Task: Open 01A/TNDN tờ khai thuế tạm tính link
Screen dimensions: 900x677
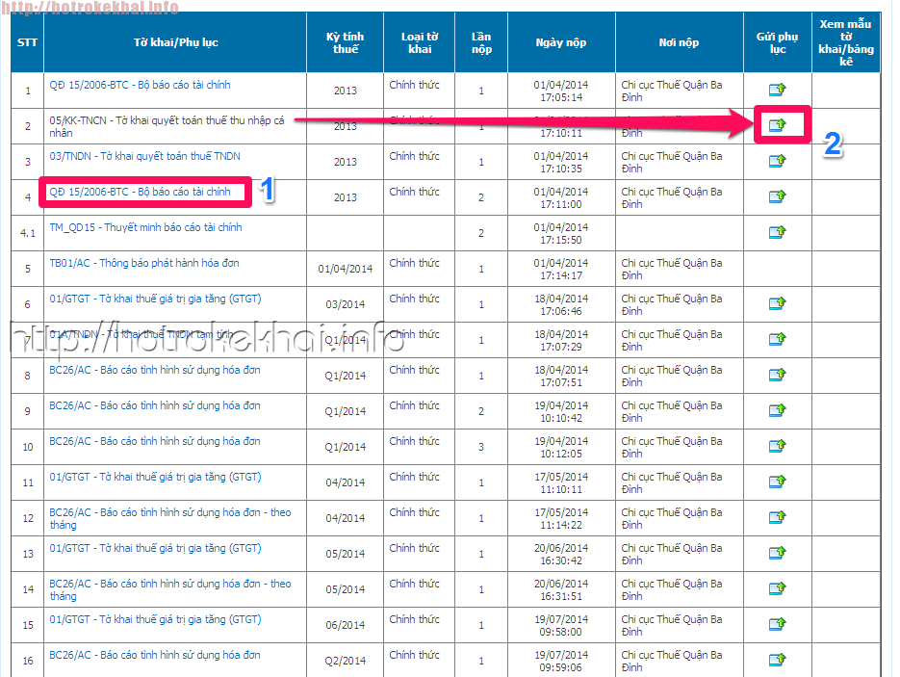Action: coord(141,334)
